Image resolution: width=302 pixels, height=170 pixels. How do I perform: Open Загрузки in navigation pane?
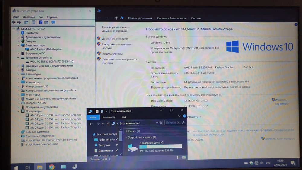(104, 145)
